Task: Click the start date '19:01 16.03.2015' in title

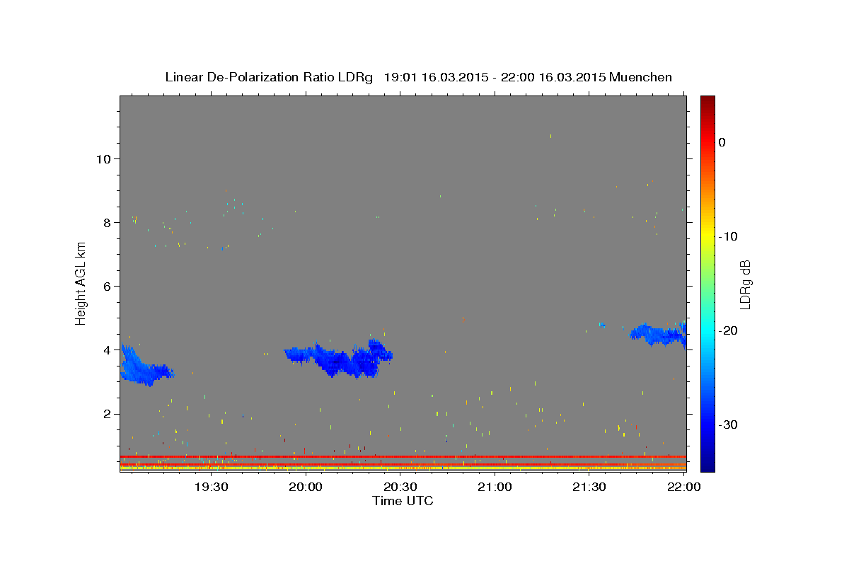Action: pyautogui.click(x=436, y=77)
